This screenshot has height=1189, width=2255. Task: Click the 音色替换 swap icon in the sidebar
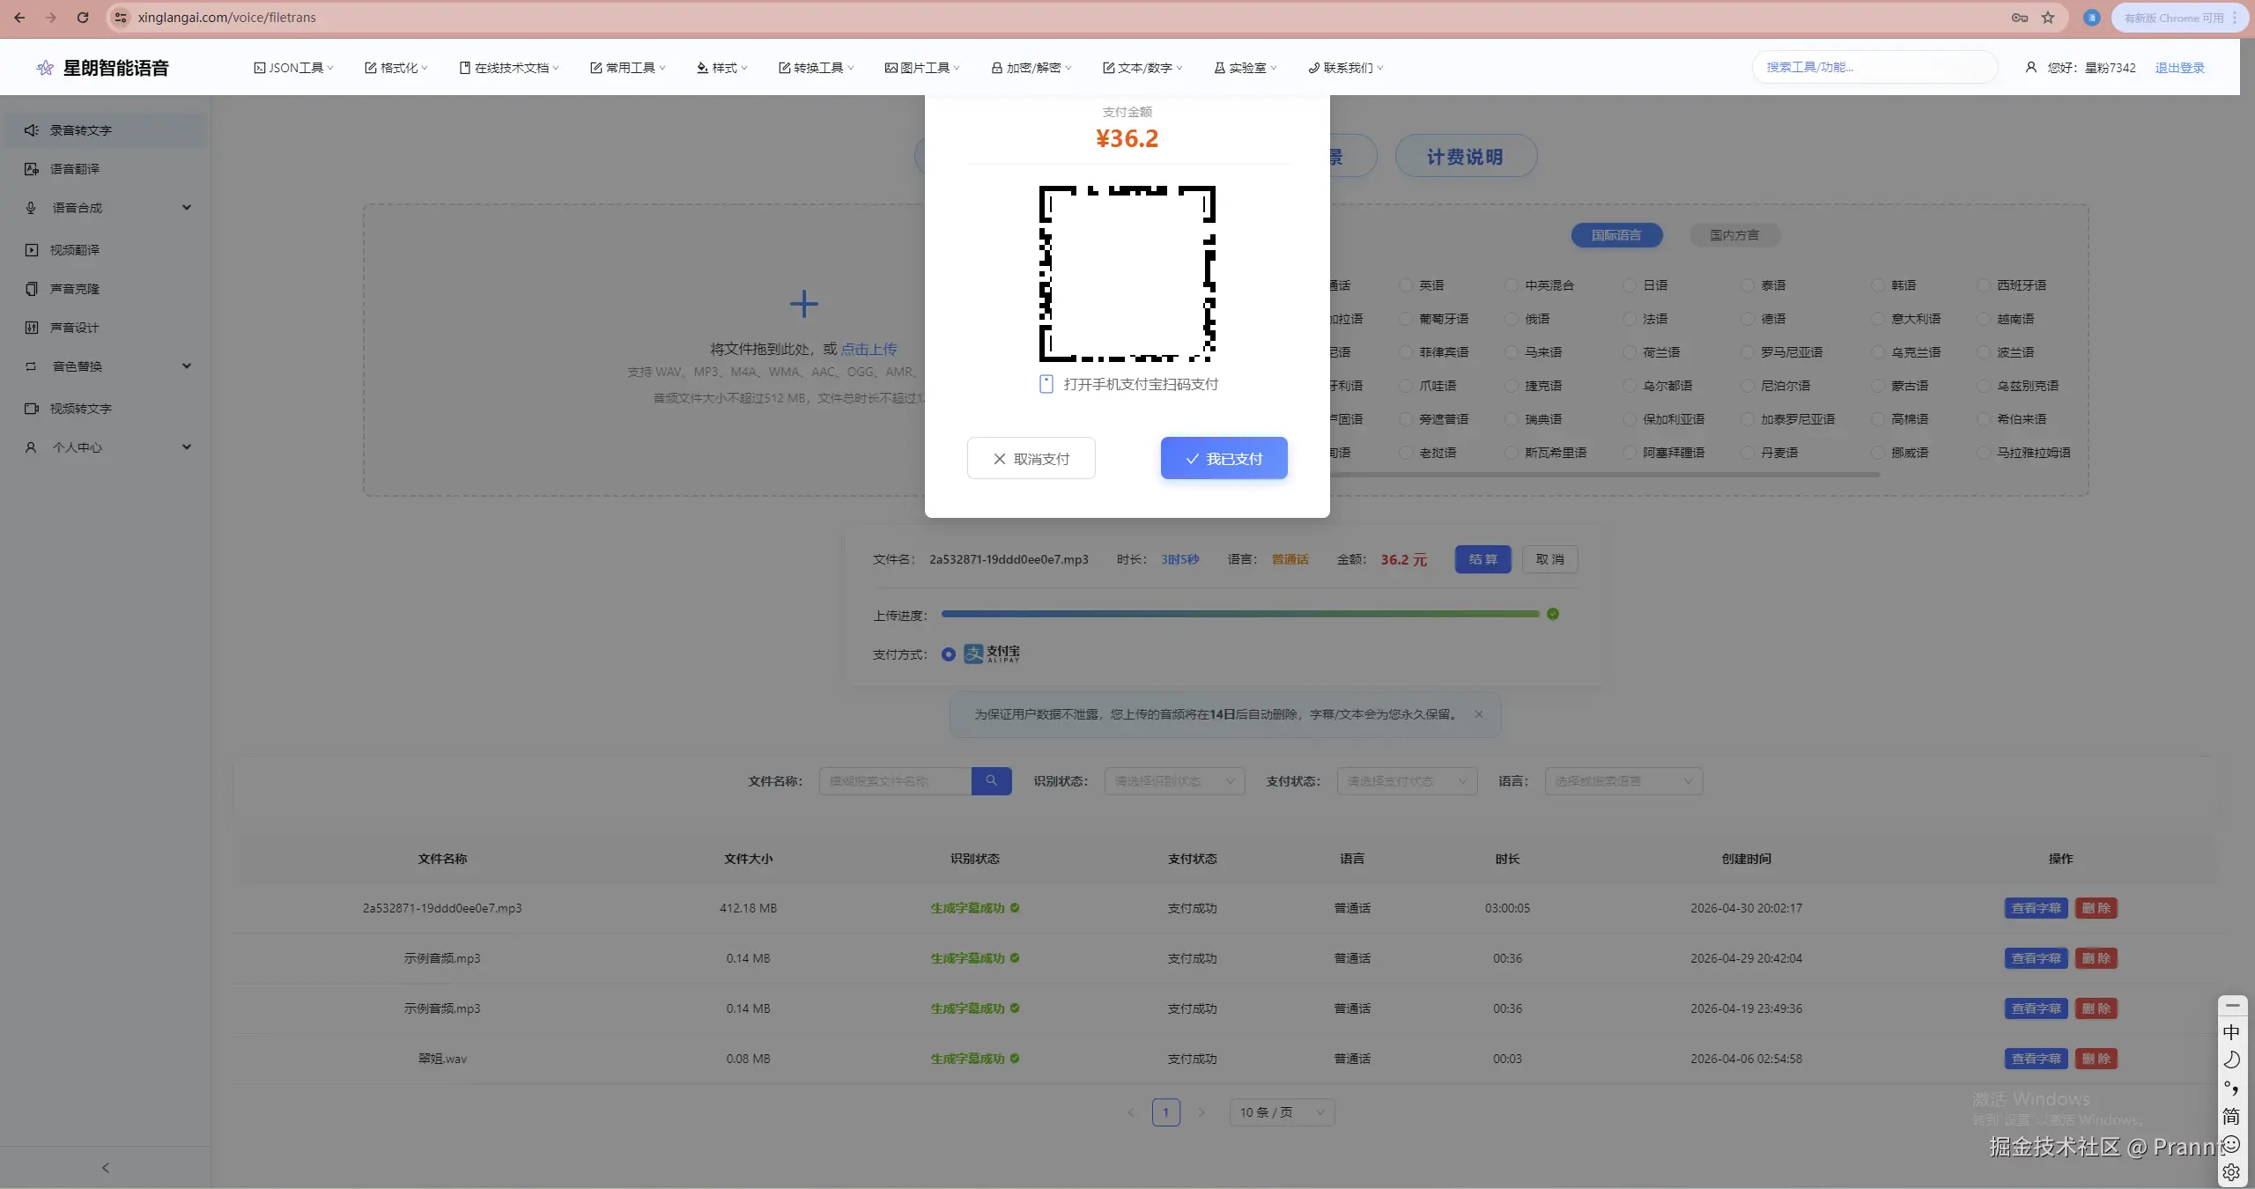tap(32, 366)
